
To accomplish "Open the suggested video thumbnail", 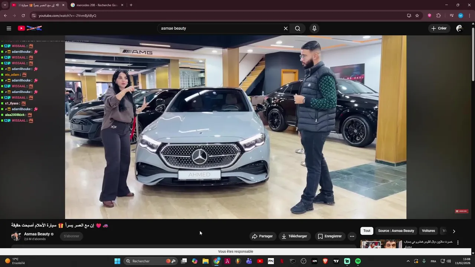I will coord(381,244).
